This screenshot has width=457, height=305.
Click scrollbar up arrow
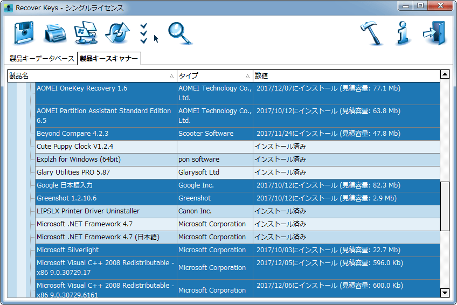(445, 74)
